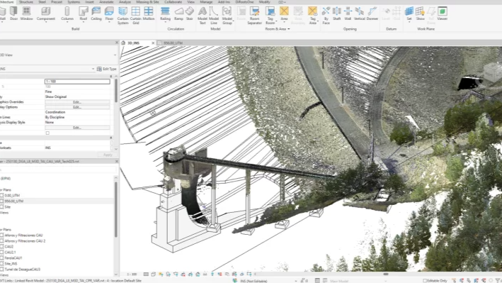This screenshot has width=502, height=283.
Task: Select the Mullion tool
Action: click(x=149, y=13)
